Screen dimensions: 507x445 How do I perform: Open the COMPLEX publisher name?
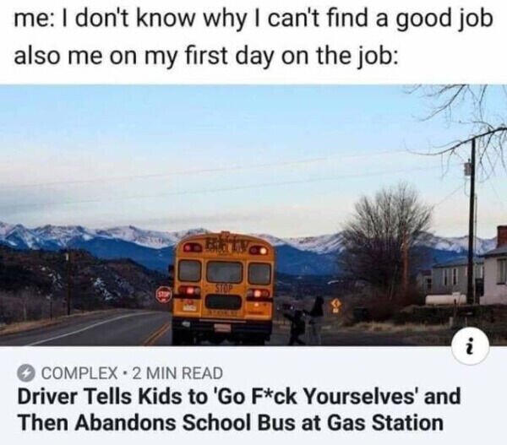[80, 373]
